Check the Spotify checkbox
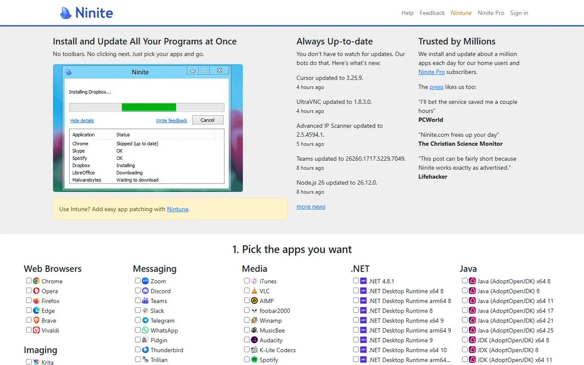584x365 pixels. tap(247, 359)
